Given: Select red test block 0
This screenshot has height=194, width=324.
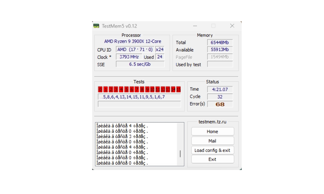Looking at the screenshot, I should click(x=100, y=89).
